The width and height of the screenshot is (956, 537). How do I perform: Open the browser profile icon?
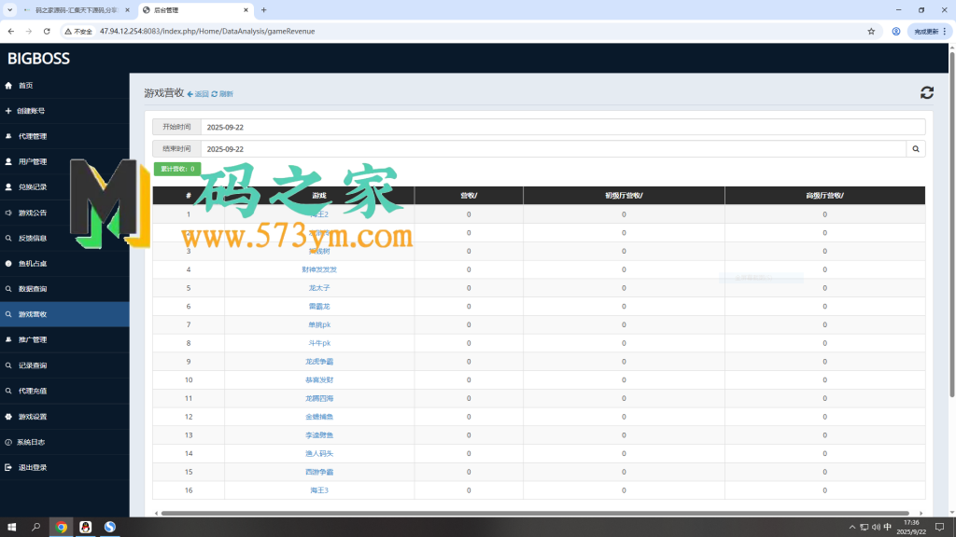click(x=895, y=32)
